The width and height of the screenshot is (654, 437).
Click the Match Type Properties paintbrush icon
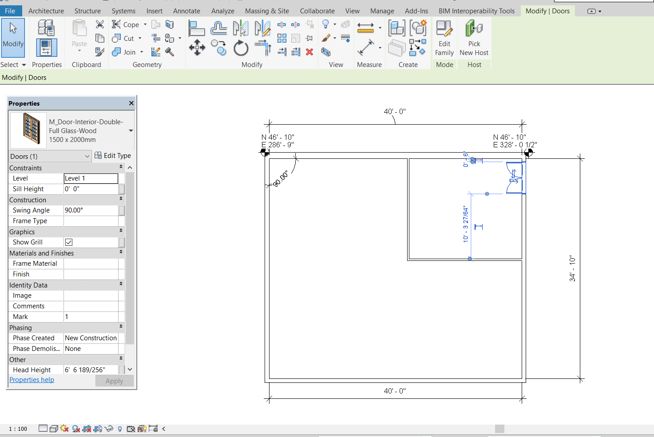(100, 52)
